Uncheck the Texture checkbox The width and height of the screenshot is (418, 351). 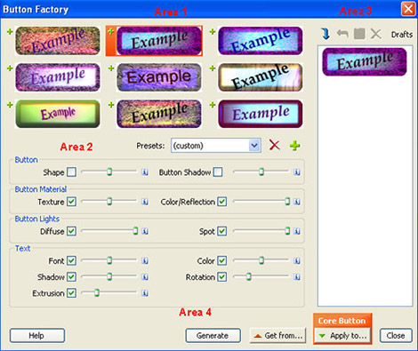[71, 202]
